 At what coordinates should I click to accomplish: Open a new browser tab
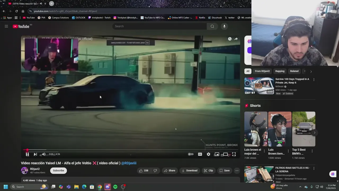click(x=51, y=3)
